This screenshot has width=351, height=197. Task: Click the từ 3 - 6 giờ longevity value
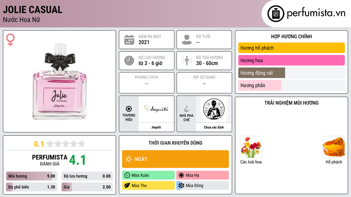[150, 63]
